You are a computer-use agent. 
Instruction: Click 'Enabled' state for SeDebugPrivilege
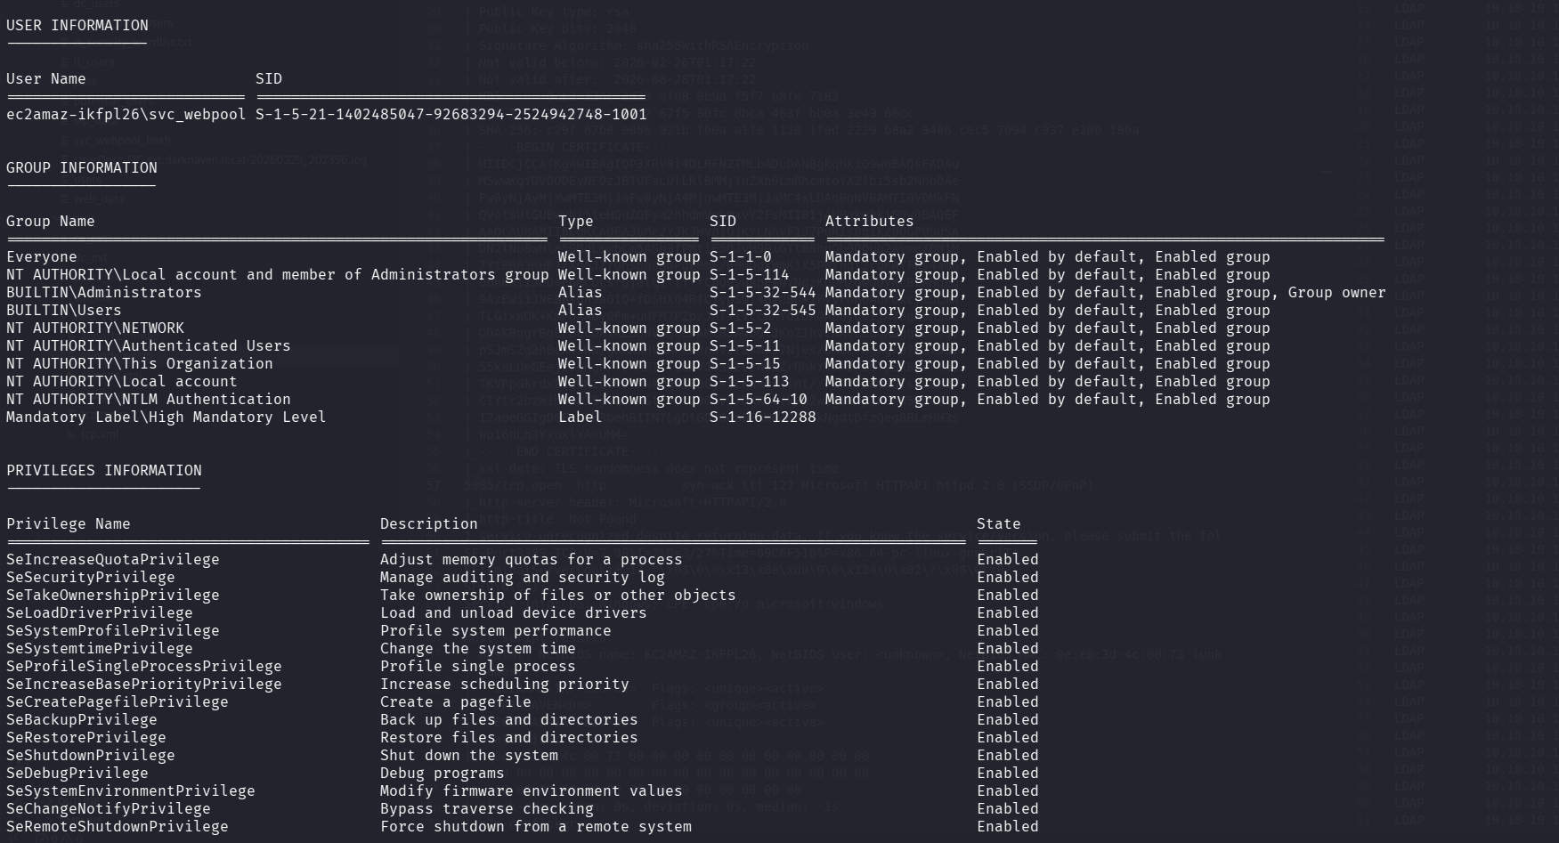[1008, 773]
